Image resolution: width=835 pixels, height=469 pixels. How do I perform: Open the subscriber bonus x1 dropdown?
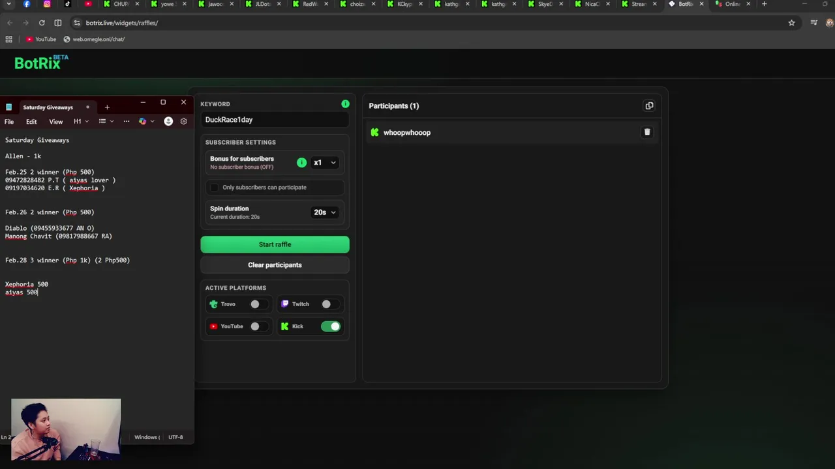pos(325,163)
